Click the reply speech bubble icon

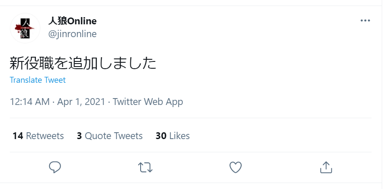55,167
